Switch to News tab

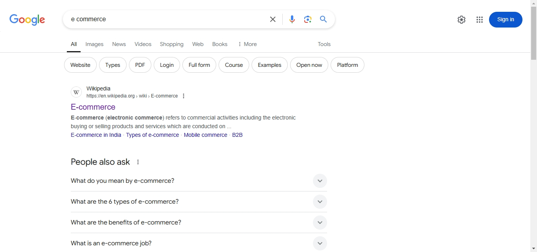119,44
